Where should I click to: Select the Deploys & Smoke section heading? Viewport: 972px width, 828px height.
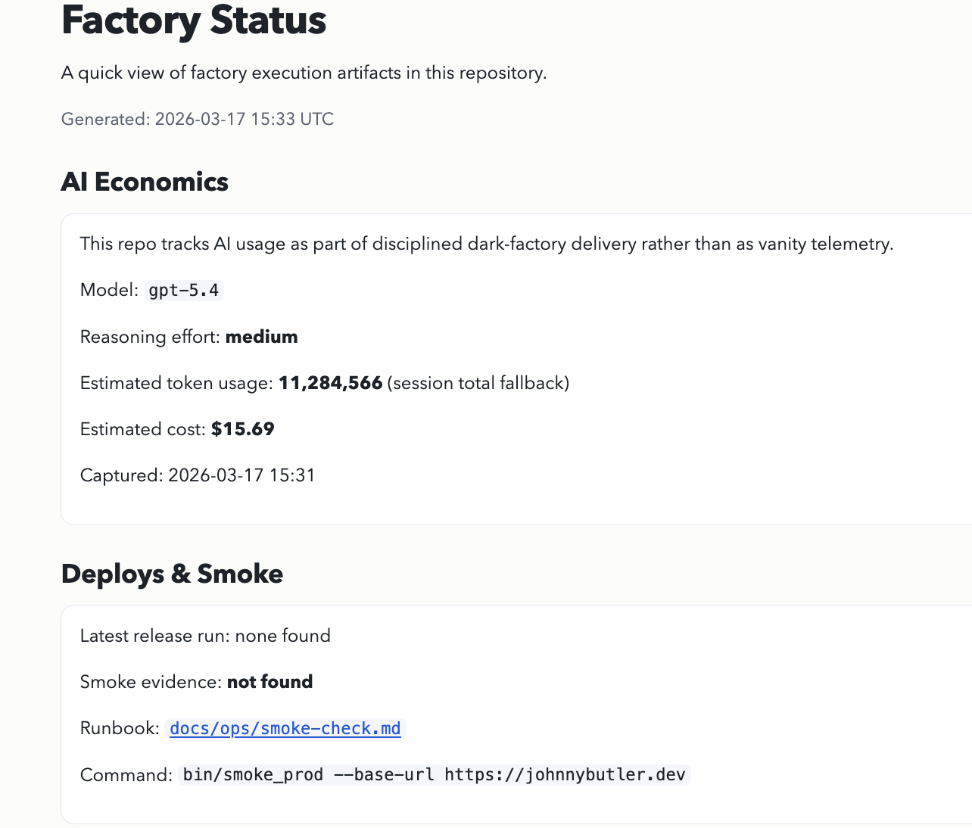(172, 574)
